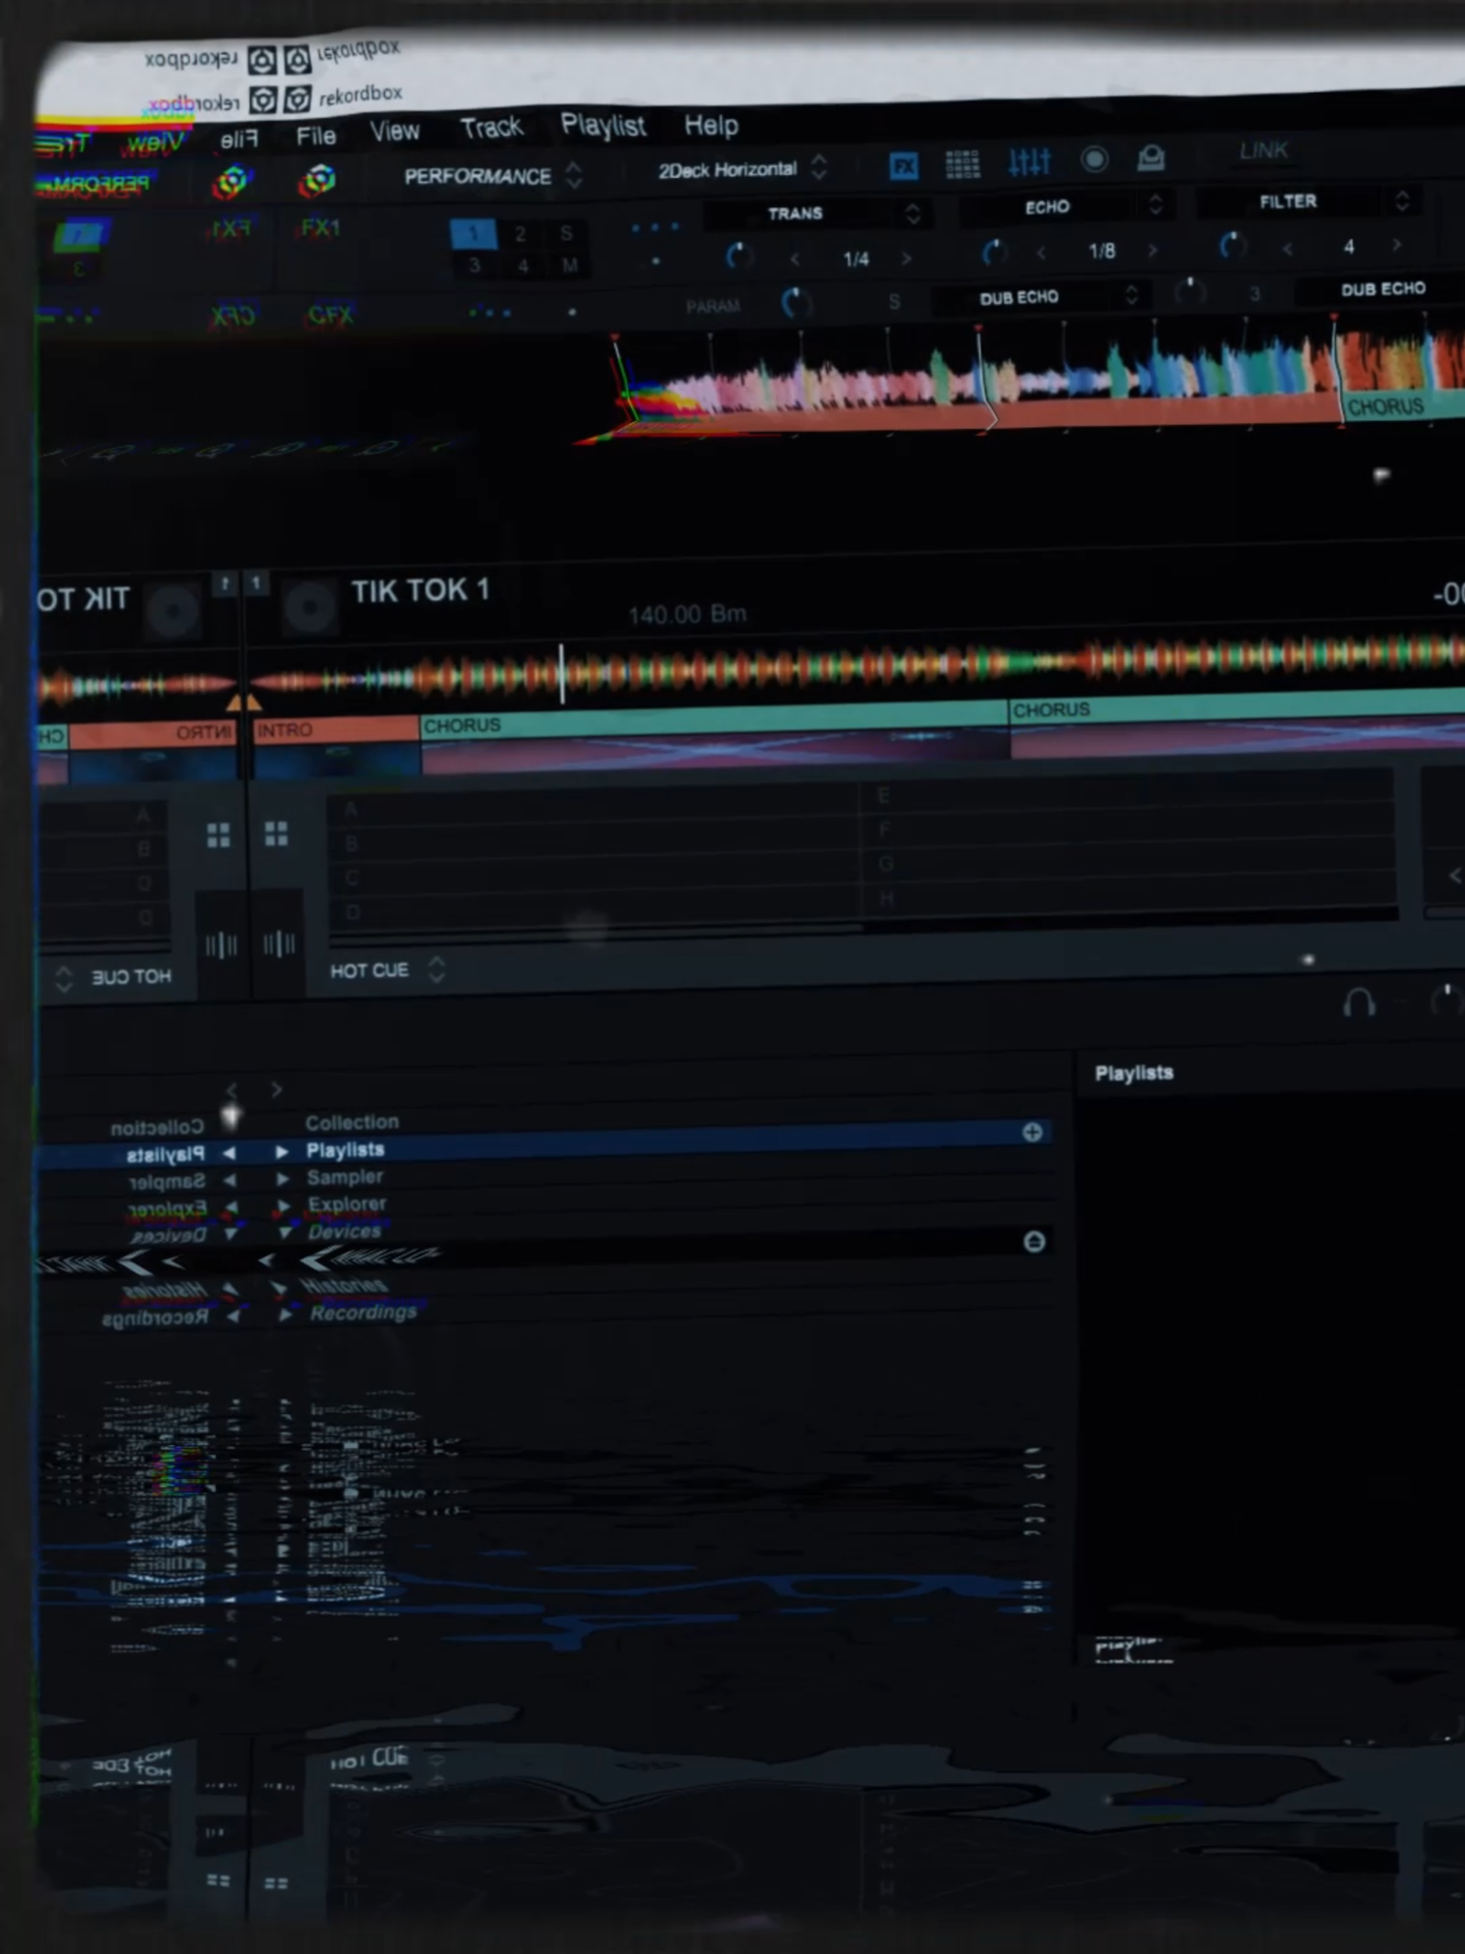
Task: Click the TRANS level knob beside 1/4
Action: (737, 256)
